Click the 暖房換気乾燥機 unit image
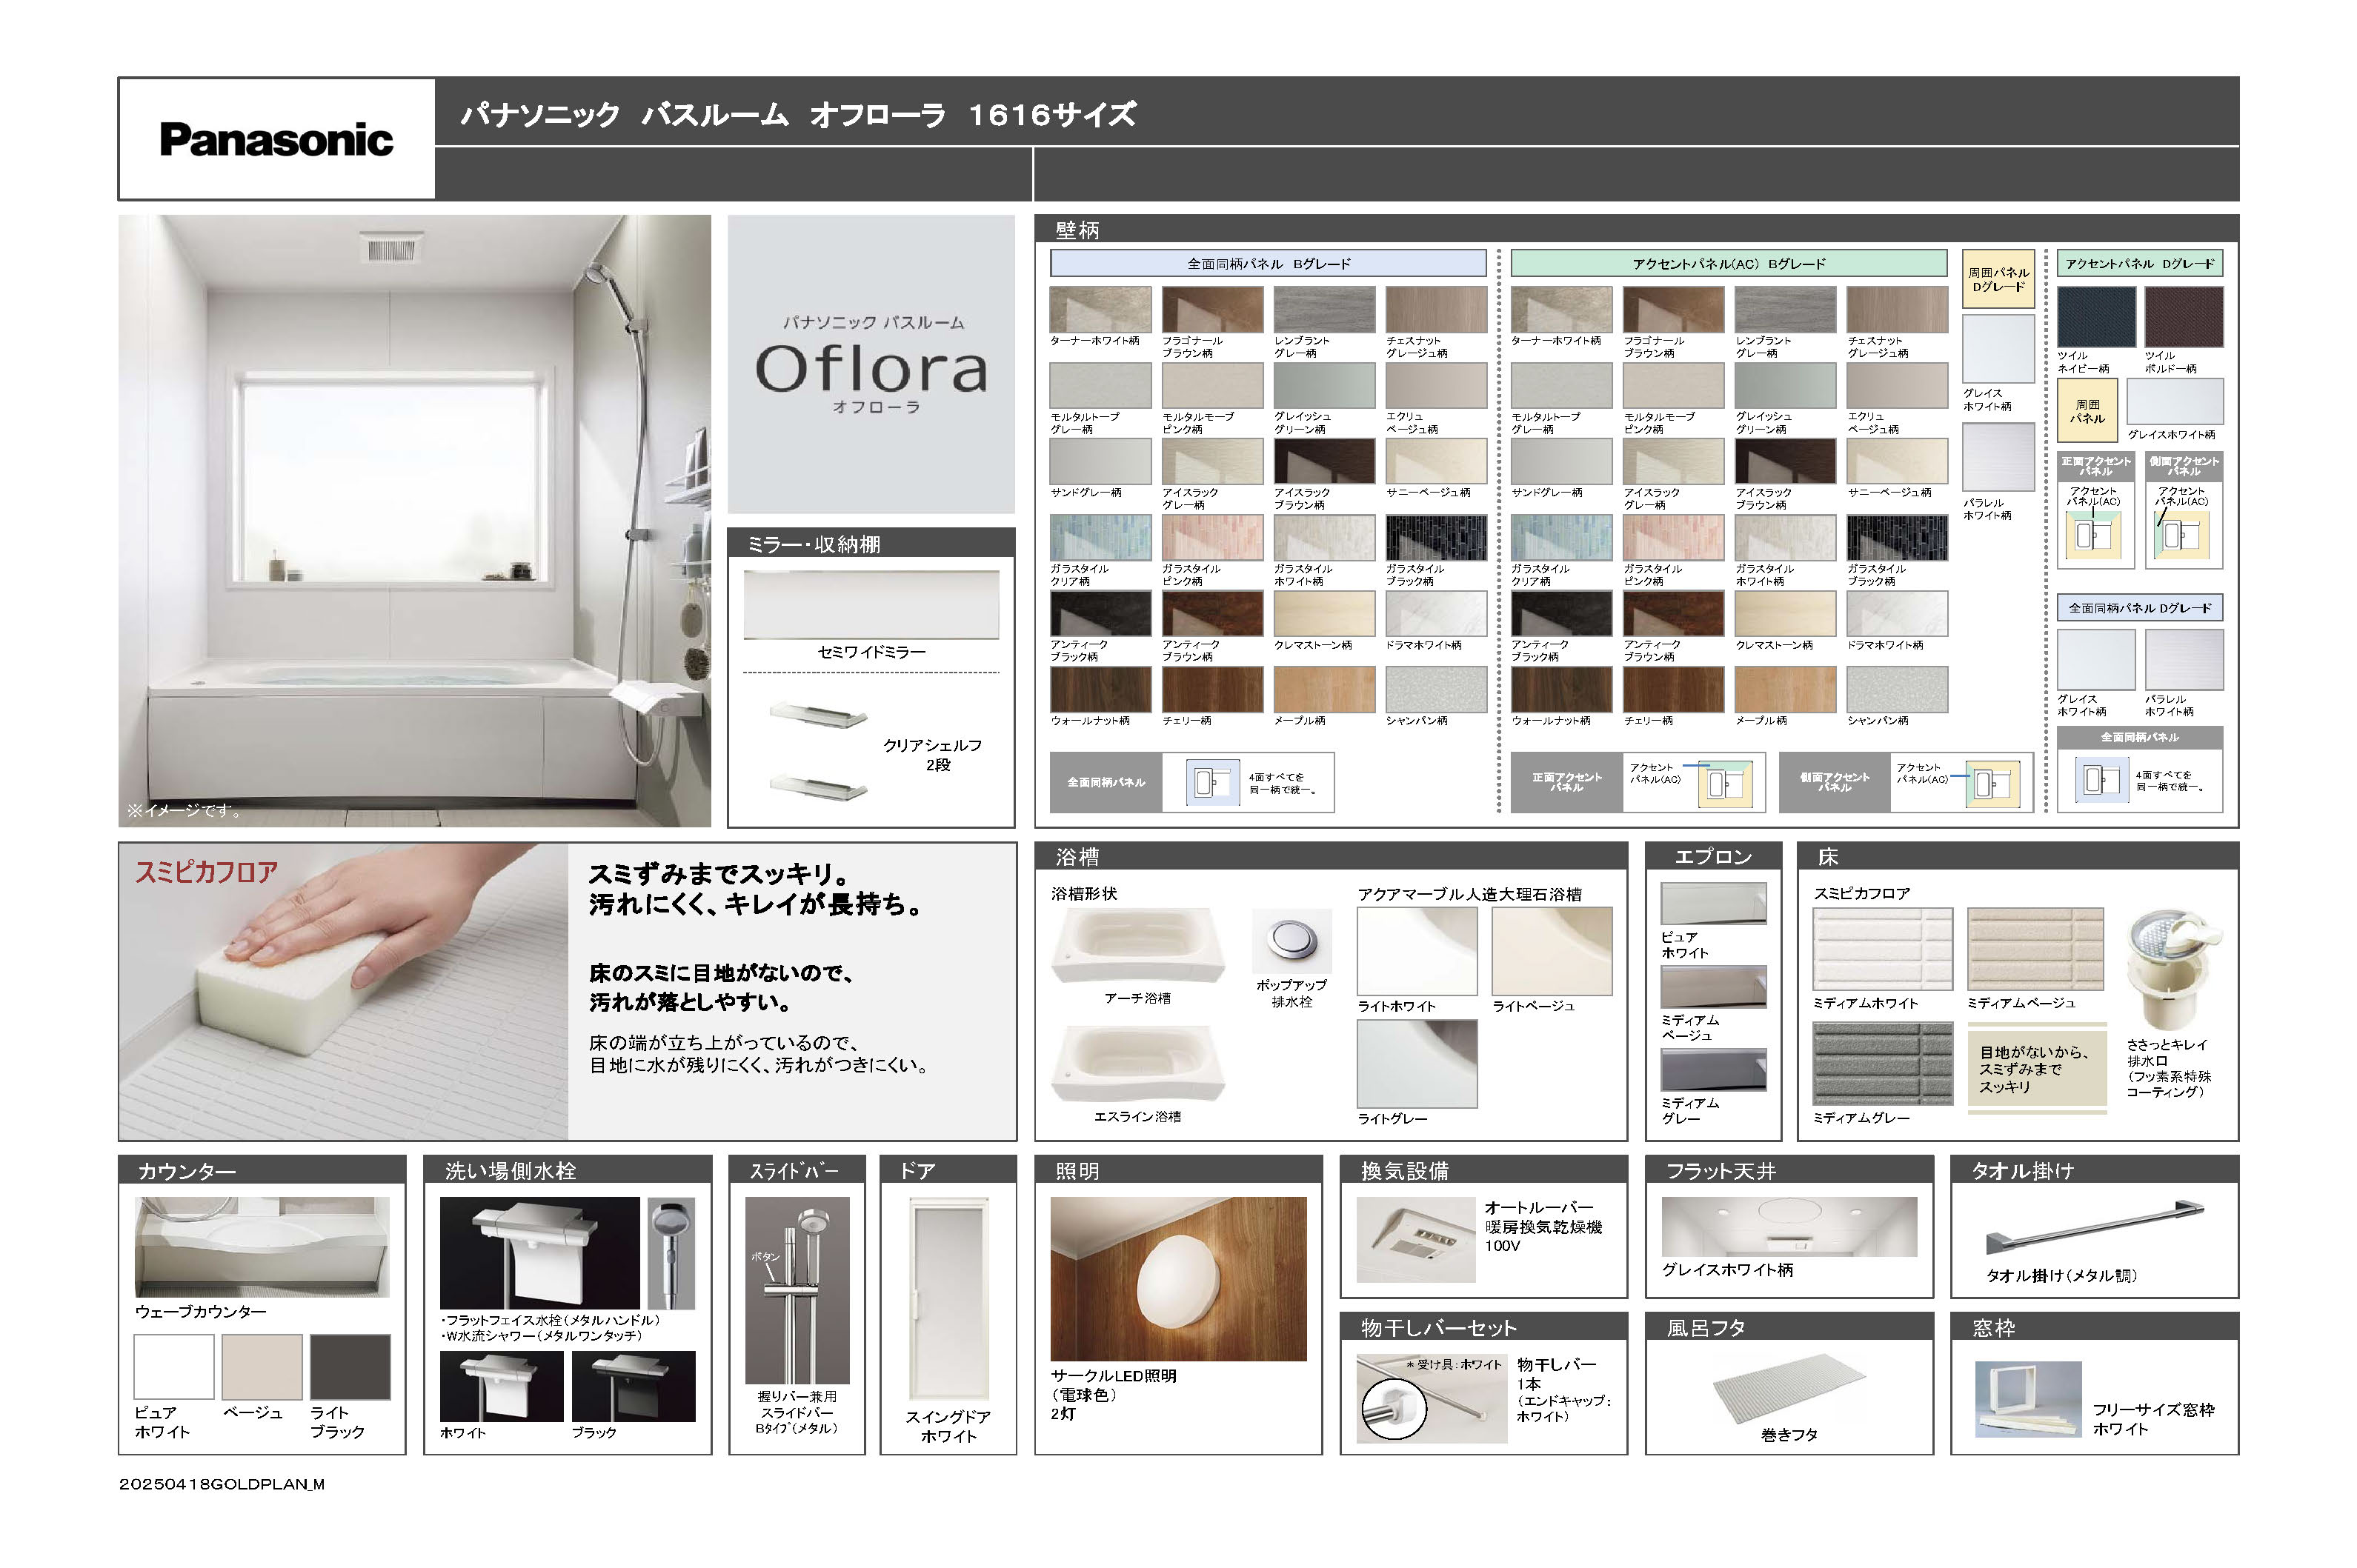This screenshot has width=2357, height=1568. (x=1415, y=1240)
